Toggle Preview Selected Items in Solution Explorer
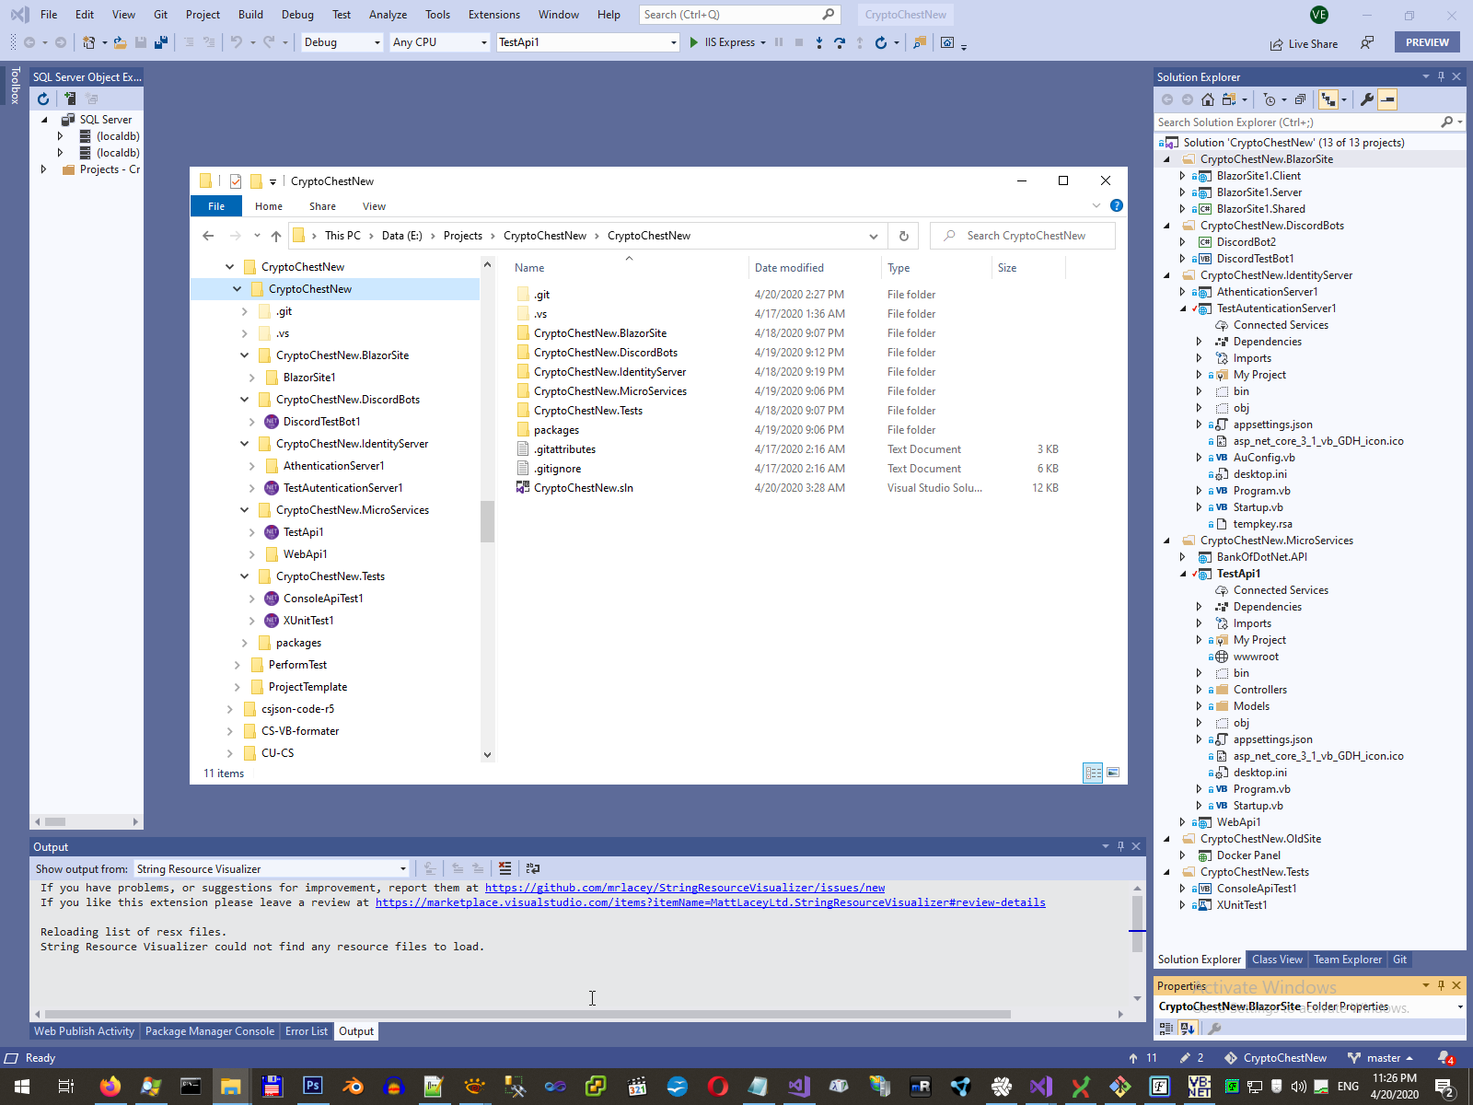Image resolution: width=1473 pixels, height=1105 pixels. (x=1387, y=99)
